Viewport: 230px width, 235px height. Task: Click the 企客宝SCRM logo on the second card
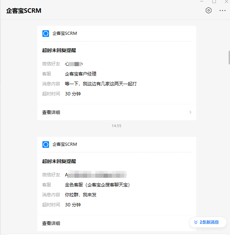(x=46, y=144)
